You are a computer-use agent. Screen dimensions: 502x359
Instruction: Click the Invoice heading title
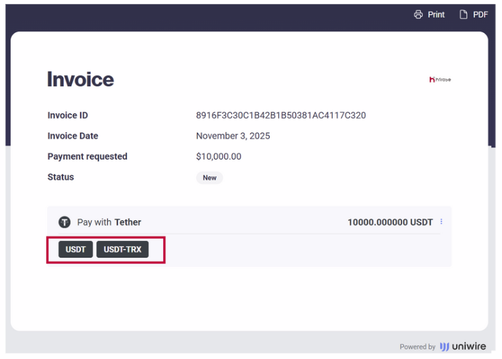pyautogui.click(x=80, y=80)
